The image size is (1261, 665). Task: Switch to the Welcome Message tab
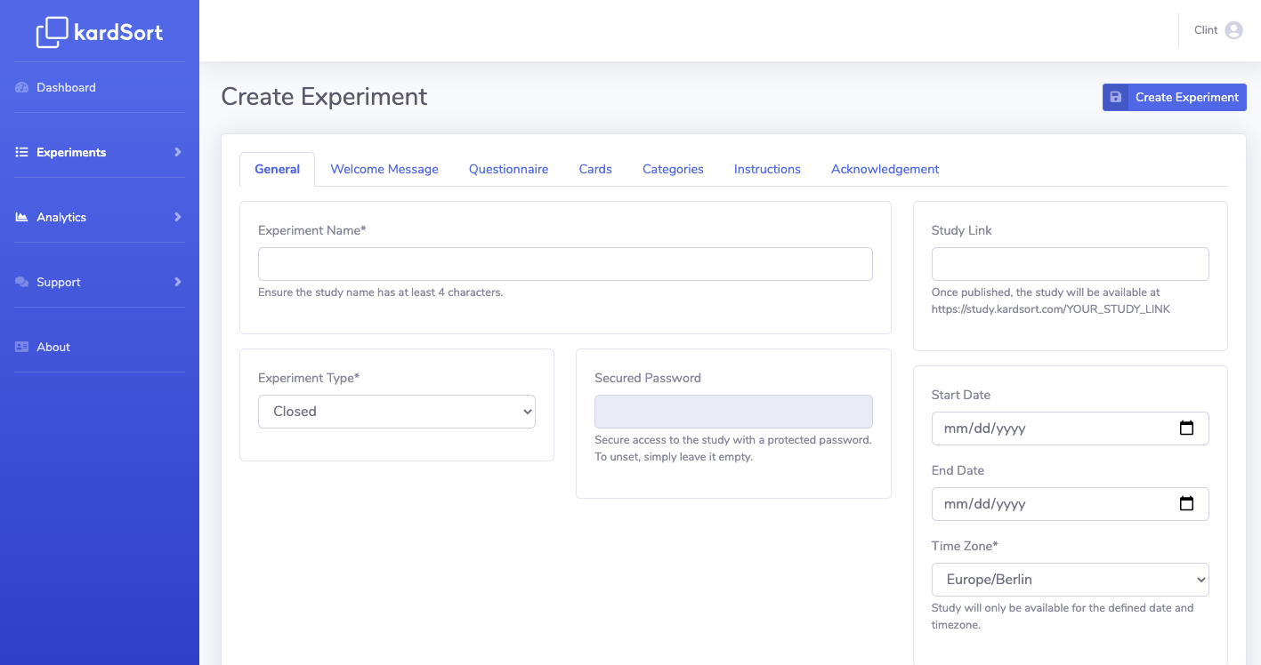point(384,169)
